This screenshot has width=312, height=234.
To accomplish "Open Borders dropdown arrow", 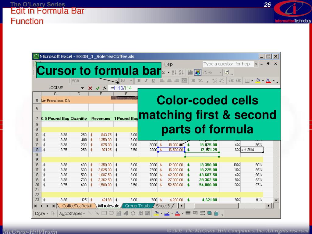I will 252,81.
